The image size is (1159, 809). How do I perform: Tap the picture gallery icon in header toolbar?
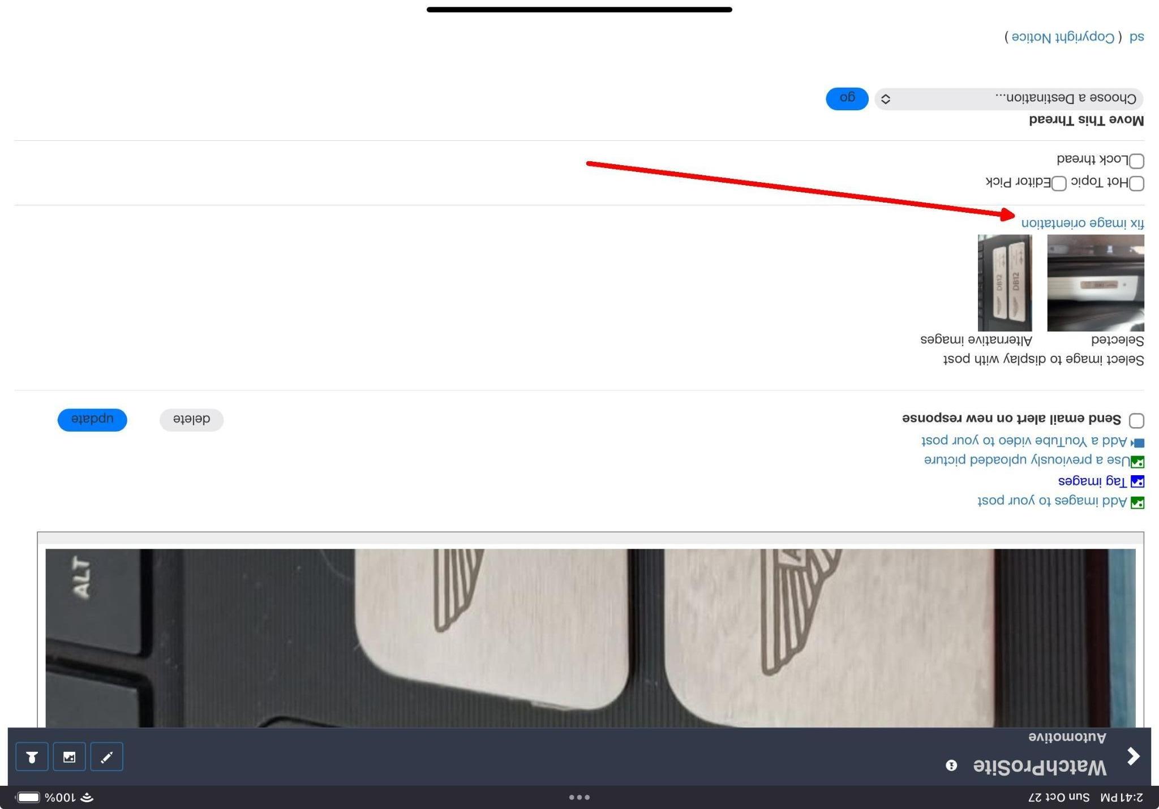tap(69, 756)
